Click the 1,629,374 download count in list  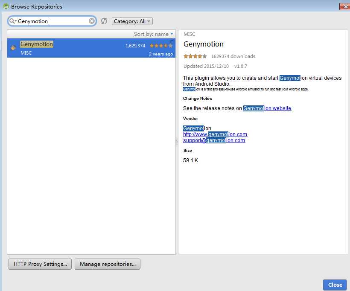click(135, 46)
